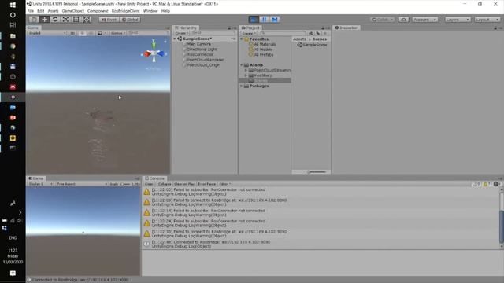Screen dimensions: 504x283
Task: Open the Account dropdown
Action: 424,20
